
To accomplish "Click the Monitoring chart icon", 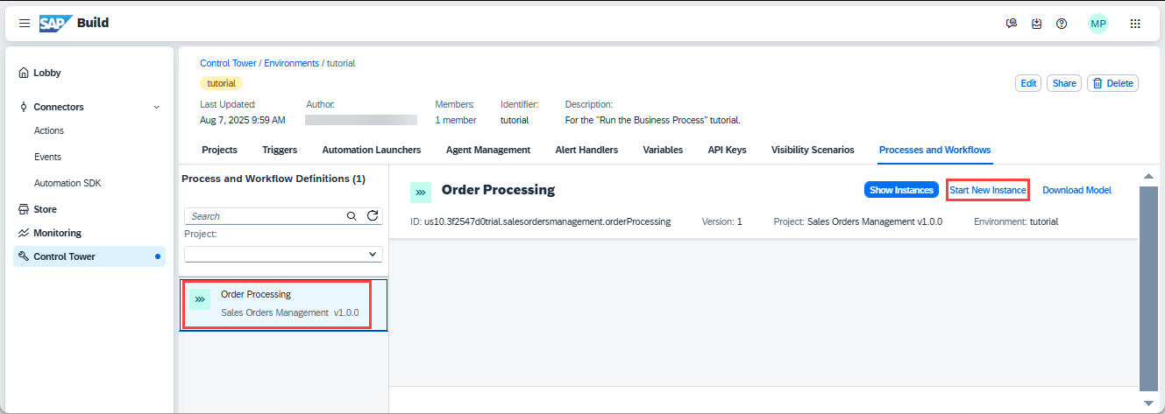I will click(24, 234).
